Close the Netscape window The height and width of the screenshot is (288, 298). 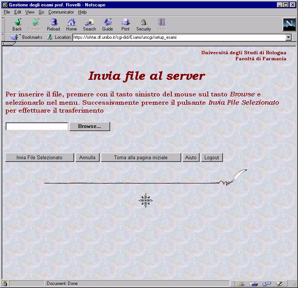[x=293, y=5]
